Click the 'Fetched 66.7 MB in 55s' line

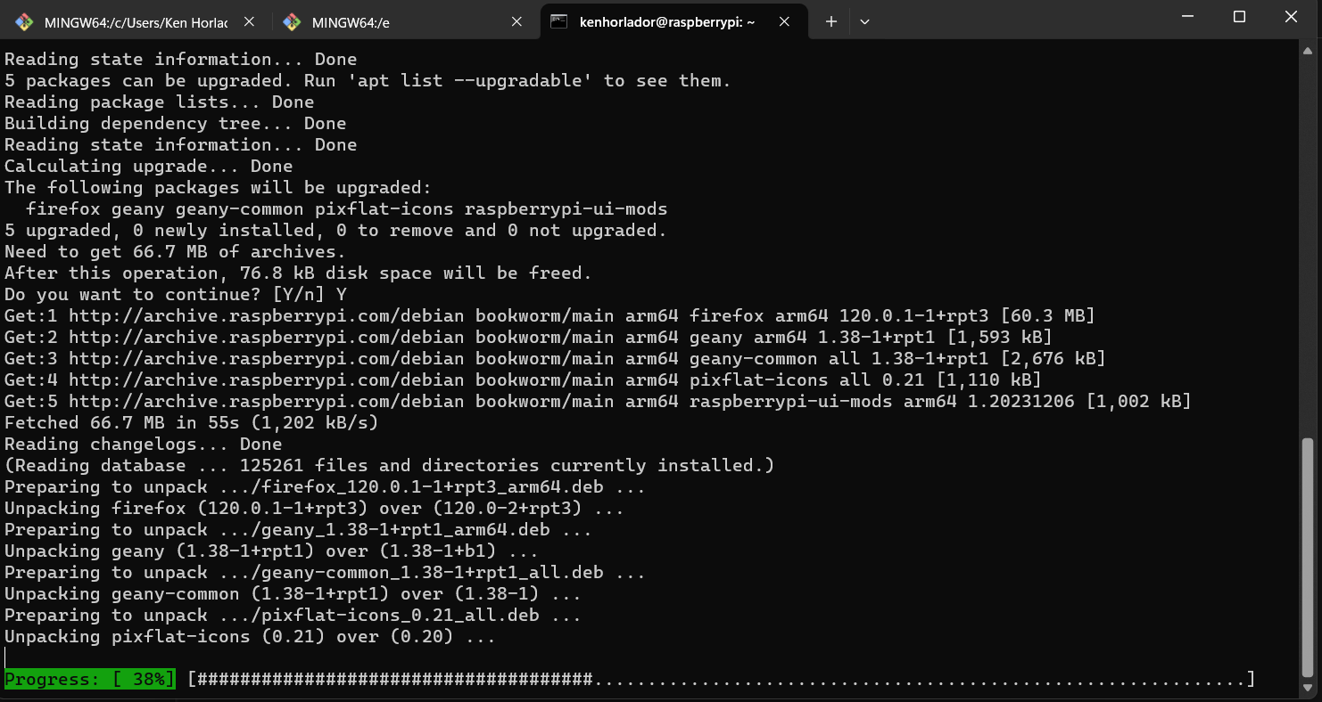point(192,423)
